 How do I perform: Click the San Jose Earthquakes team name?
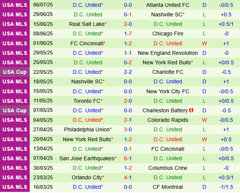coord(86,158)
